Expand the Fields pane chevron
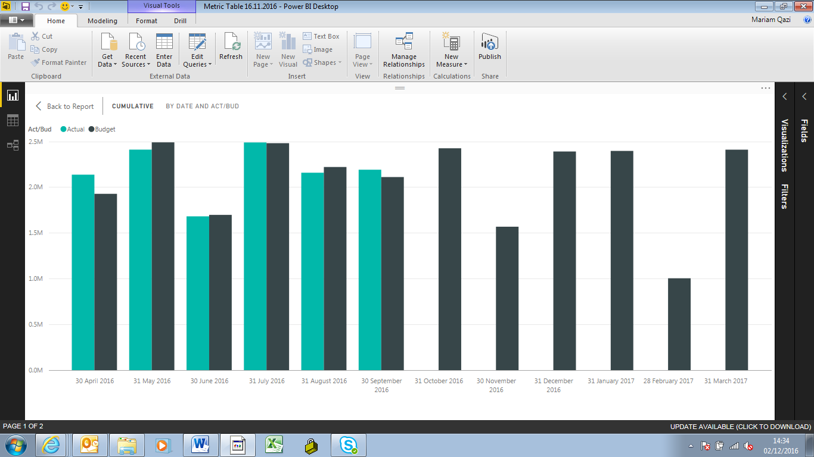Image resolution: width=814 pixels, height=457 pixels. click(804, 96)
